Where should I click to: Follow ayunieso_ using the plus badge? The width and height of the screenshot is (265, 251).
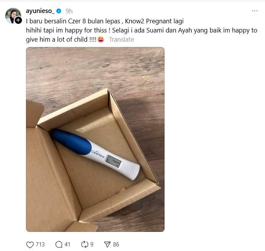coord(18,20)
